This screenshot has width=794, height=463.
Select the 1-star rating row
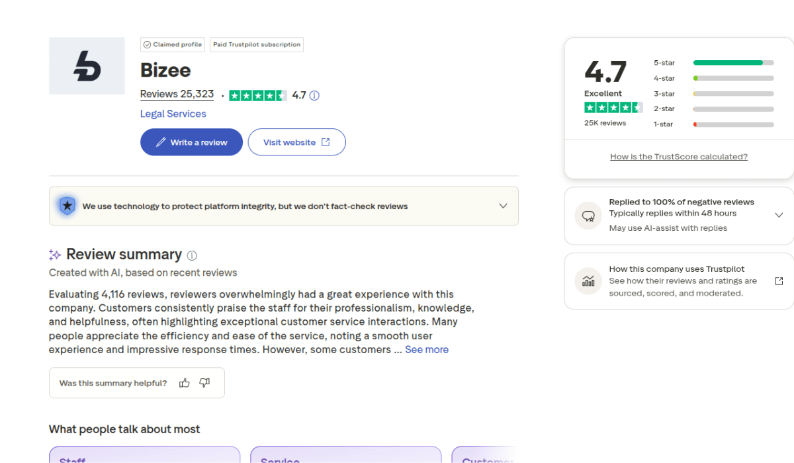pos(713,124)
